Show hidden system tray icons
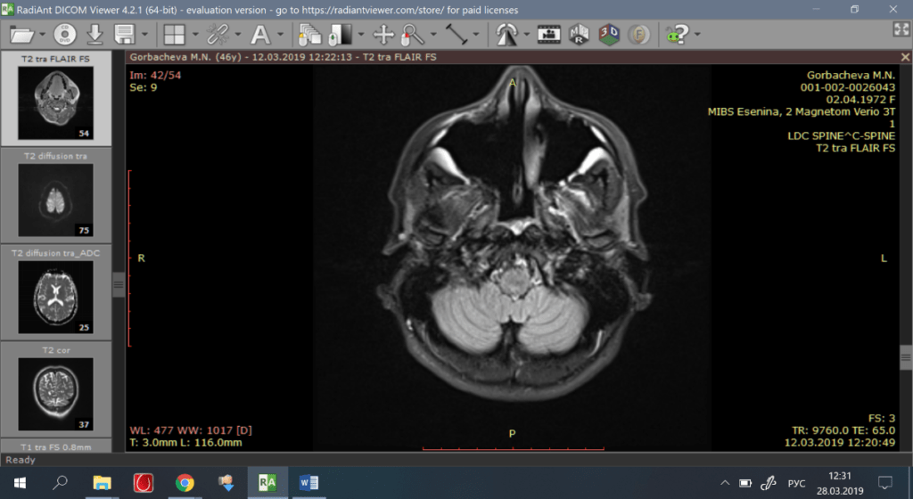The width and height of the screenshot is (913, 499). pyautogui.click(x=725, y=483)
